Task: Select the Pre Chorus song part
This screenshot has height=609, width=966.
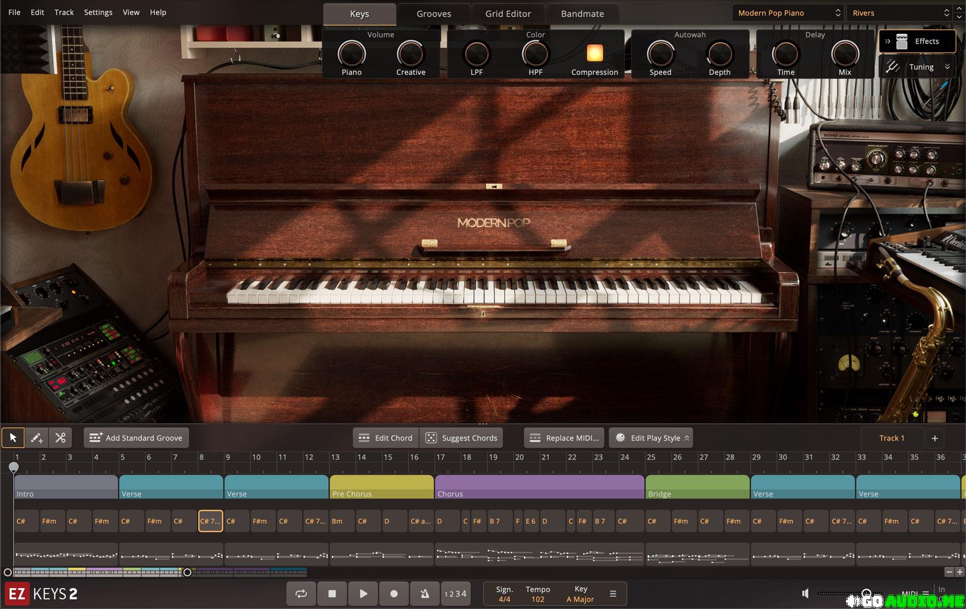Action: (x=382, y=487)
